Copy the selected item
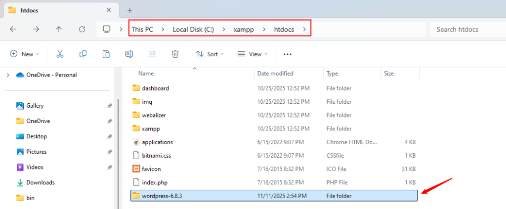 point(83,54)
